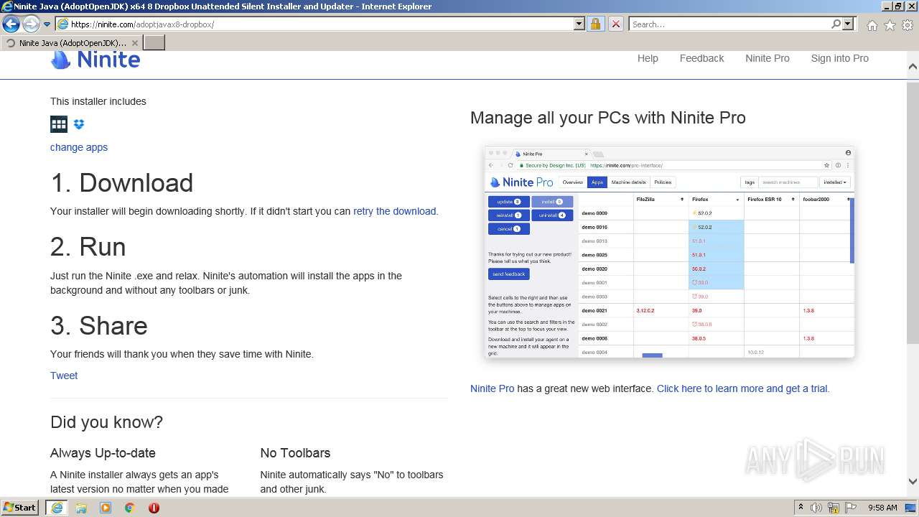The height and width of the screenshot is (517, 919).
Task: Click the 9:58 AM clock
Action: (x=882, y=508)
